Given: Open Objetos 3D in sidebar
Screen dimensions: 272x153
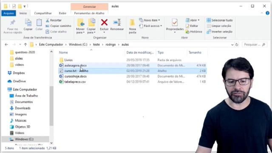Looking at the screenshot, I should tap(23, 127).
